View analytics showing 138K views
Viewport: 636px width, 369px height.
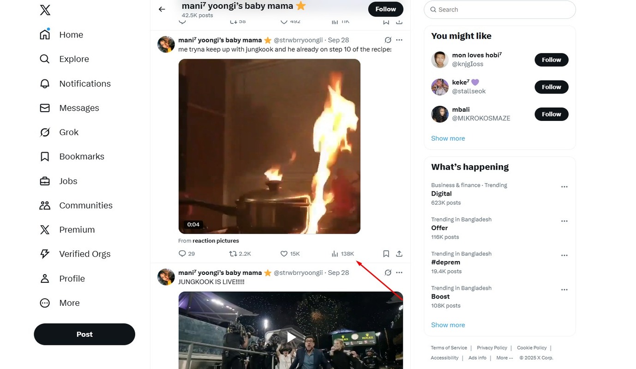tap(343, 254)
